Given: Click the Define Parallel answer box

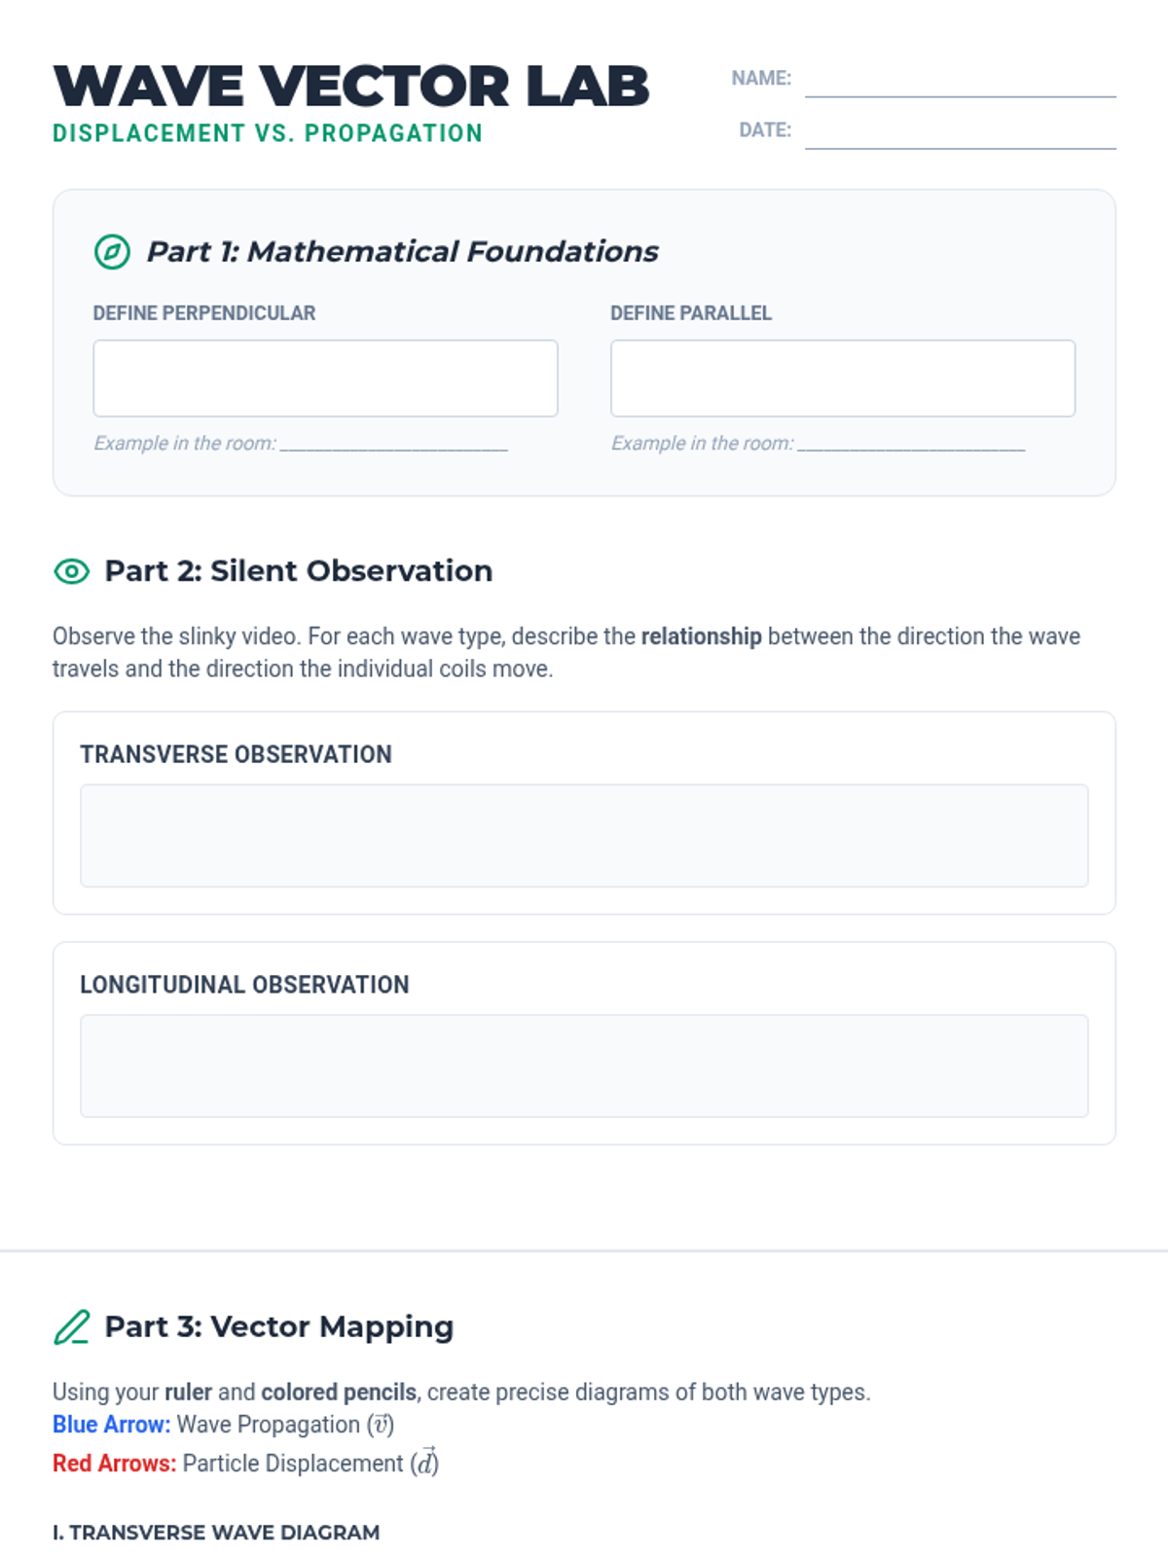Looking at the screenshot, I should point(842,378).
